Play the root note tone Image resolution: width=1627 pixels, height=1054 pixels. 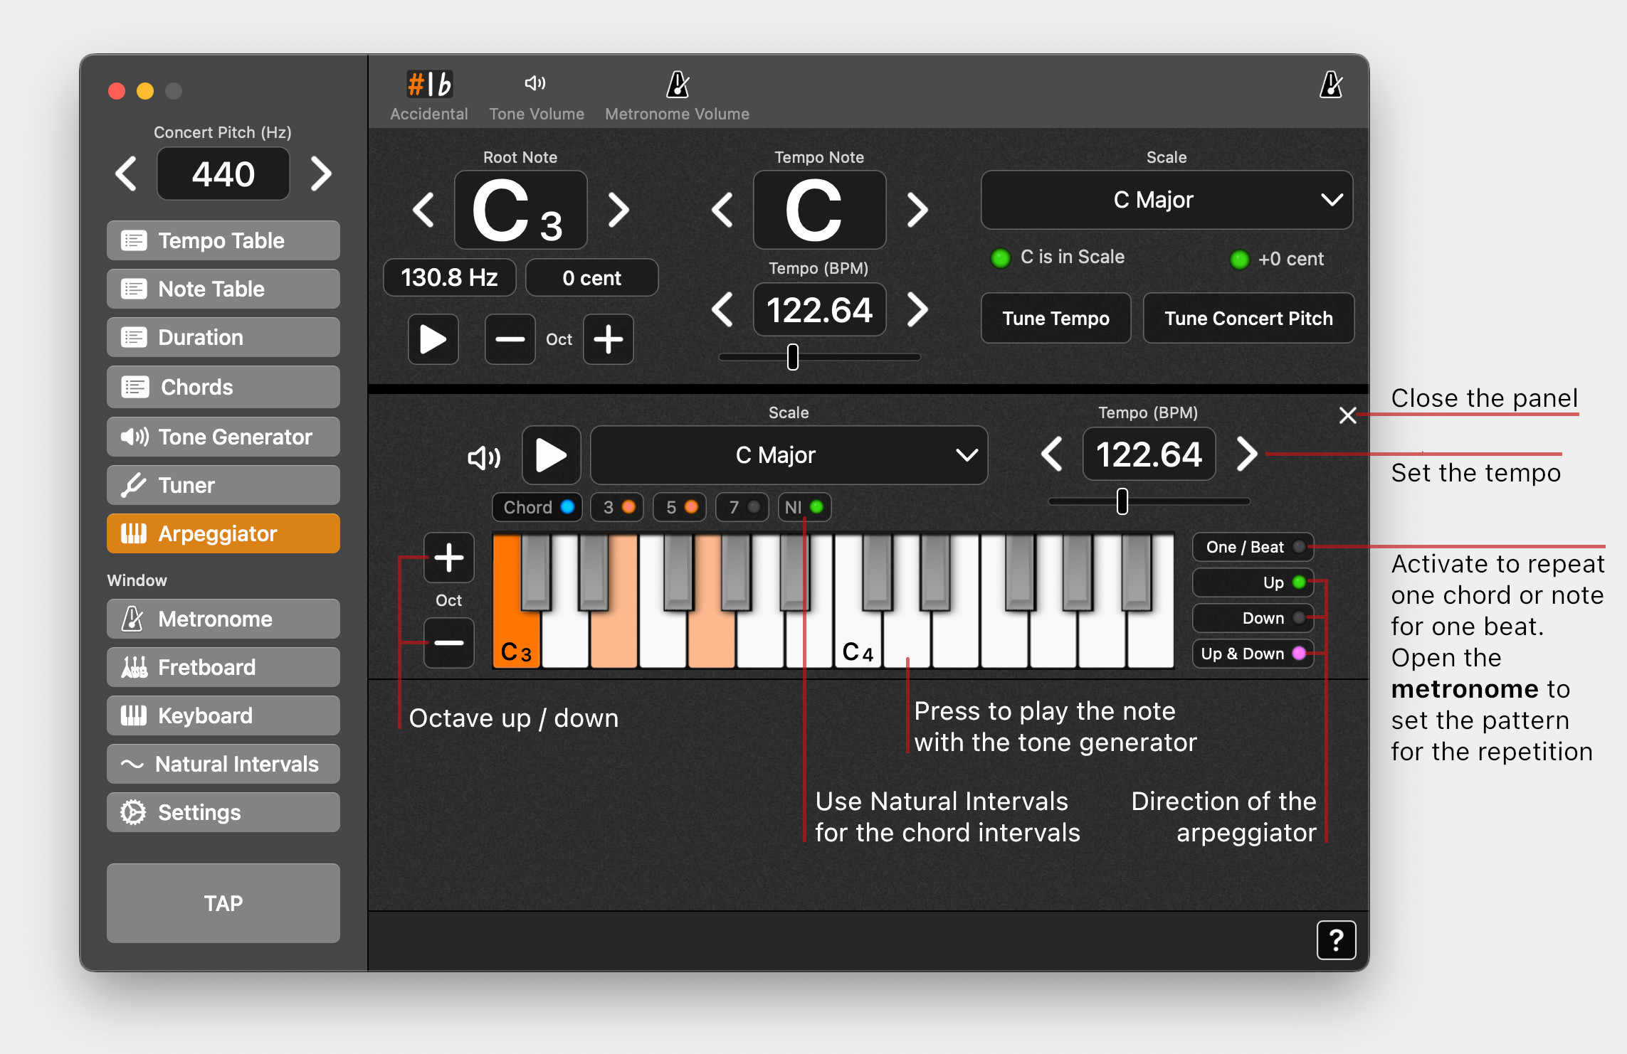coord(433,339)
